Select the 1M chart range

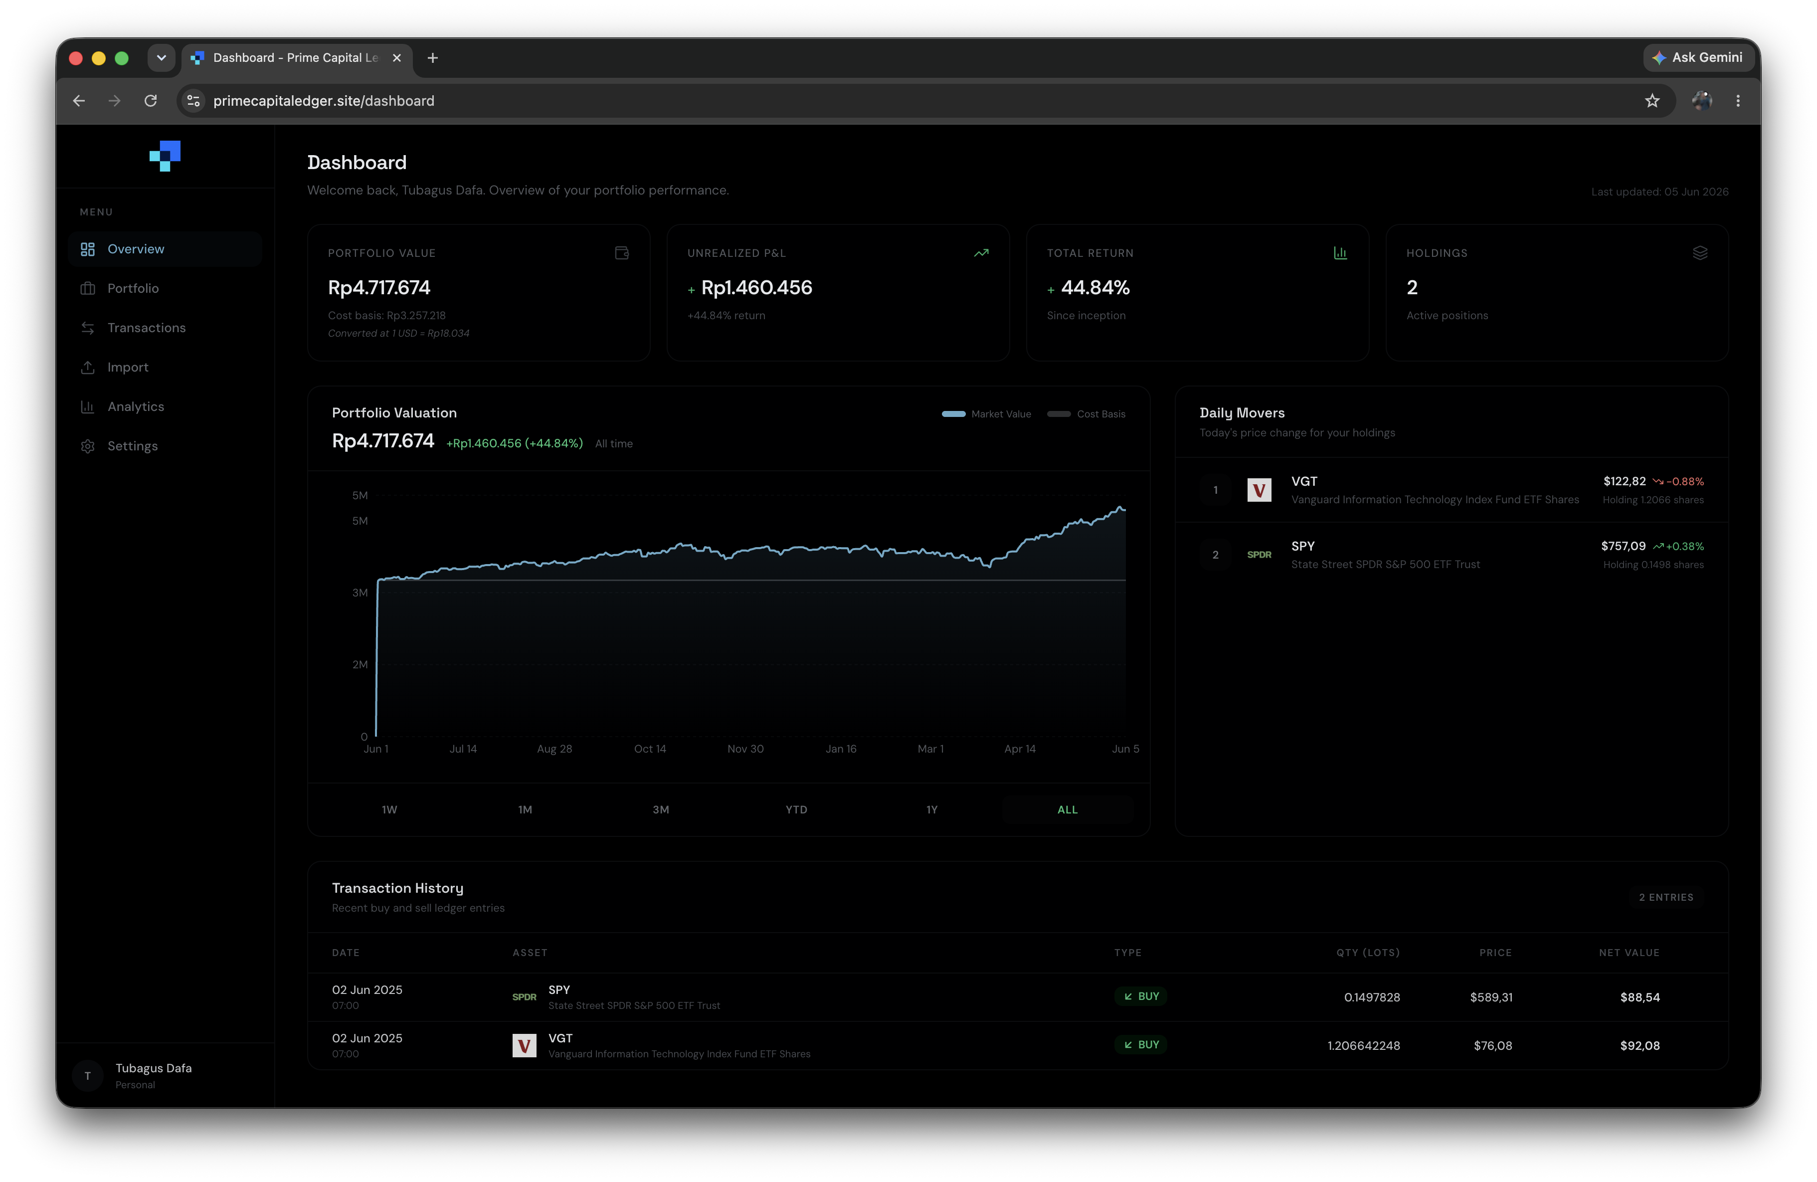[525, 809]
